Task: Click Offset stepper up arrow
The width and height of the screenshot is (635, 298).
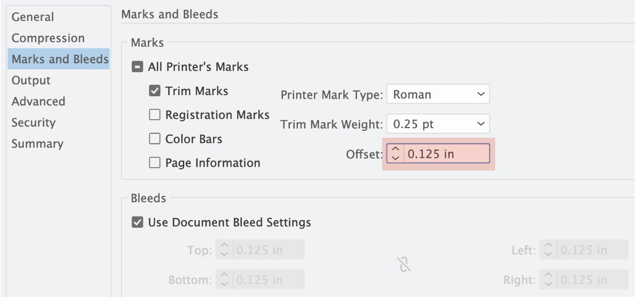Action: [x=395, y=149]
